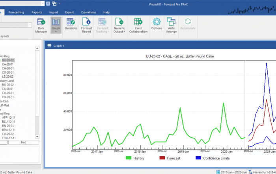Screen dimensions: 276x174
Task: Click the Find button
Action: 24,142
